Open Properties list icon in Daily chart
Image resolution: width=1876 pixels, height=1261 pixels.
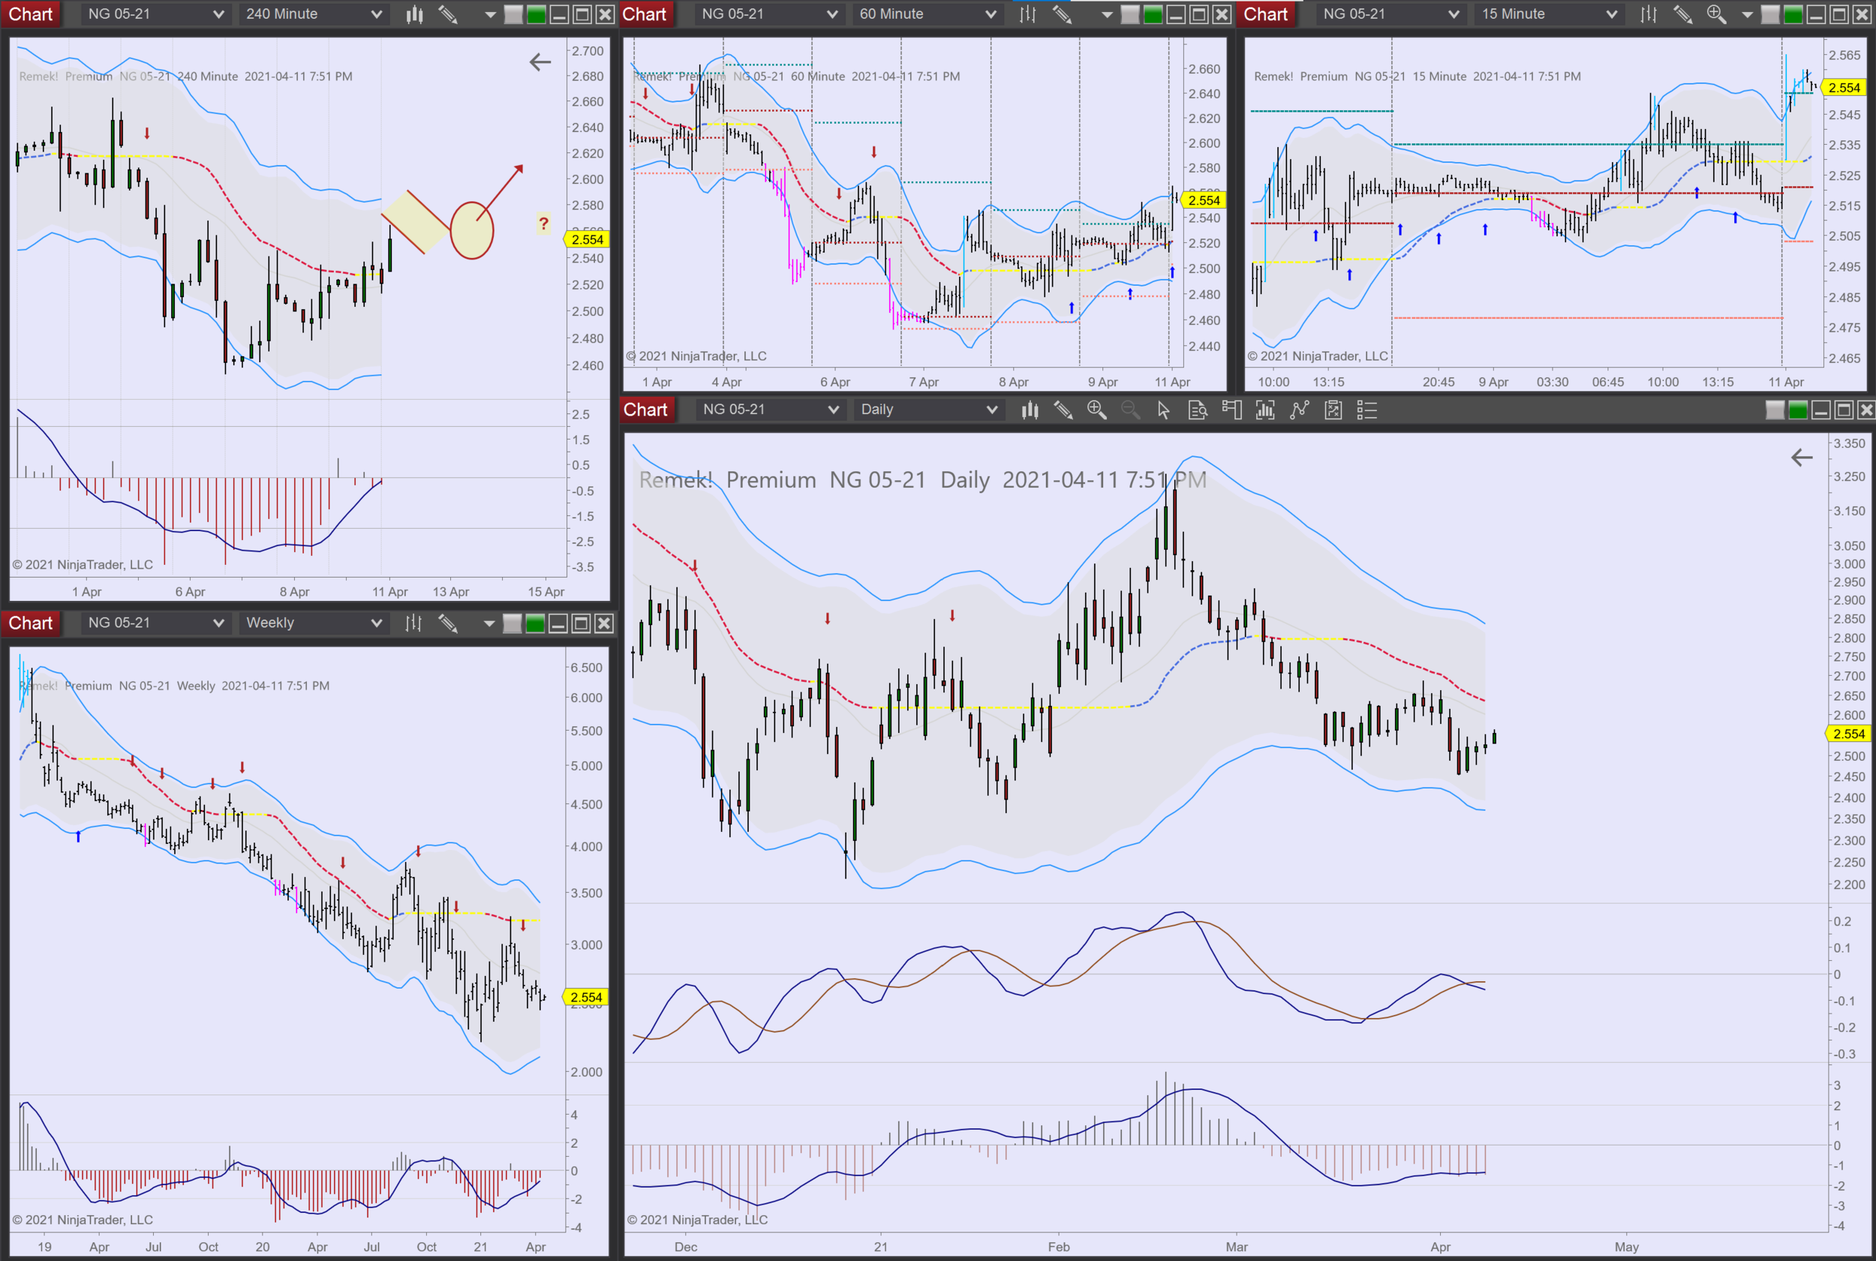[1366, 410]
